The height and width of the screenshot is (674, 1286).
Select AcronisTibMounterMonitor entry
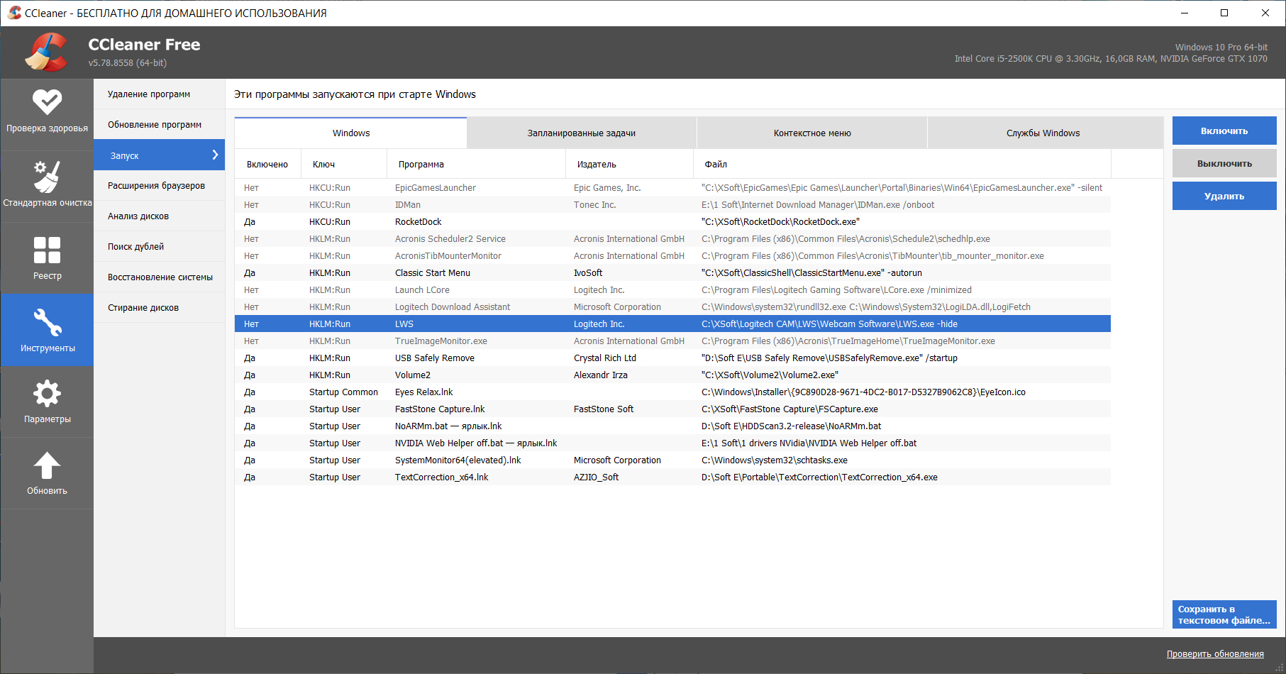click(672, 256)
